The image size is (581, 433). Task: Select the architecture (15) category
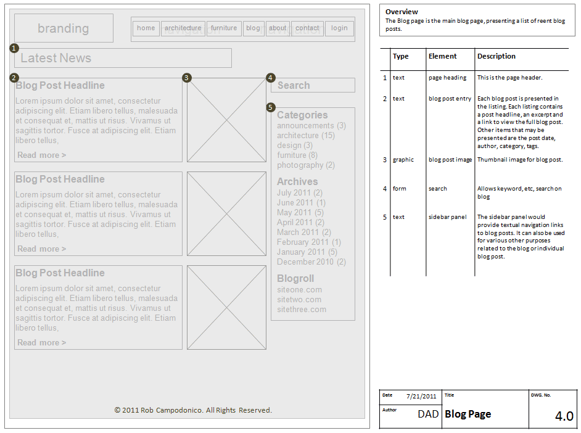[x=306, y=136]
